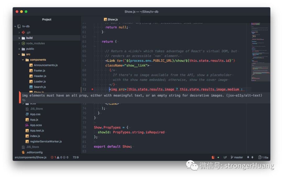Click 'return null;' on line 60

coord(117,27)
